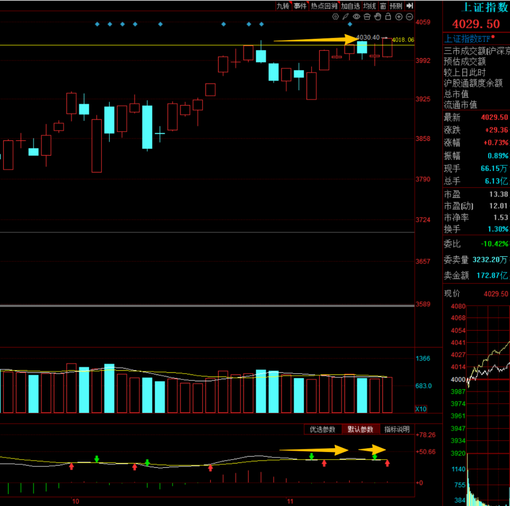Open the toolbox briefcase icon

(x=367, y=17)
